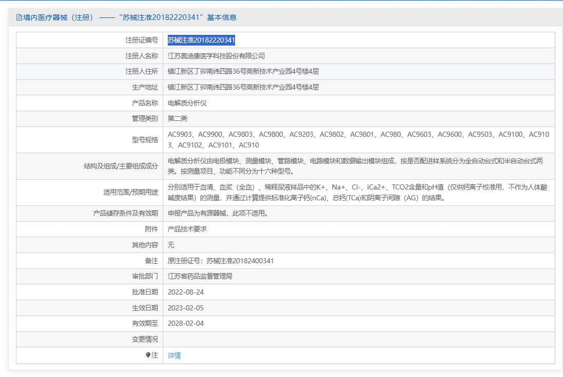Viewport: 563px width, 377px height.
Task: Open the 详情 link
Action: pyautogui.click(x=174, y=355)
